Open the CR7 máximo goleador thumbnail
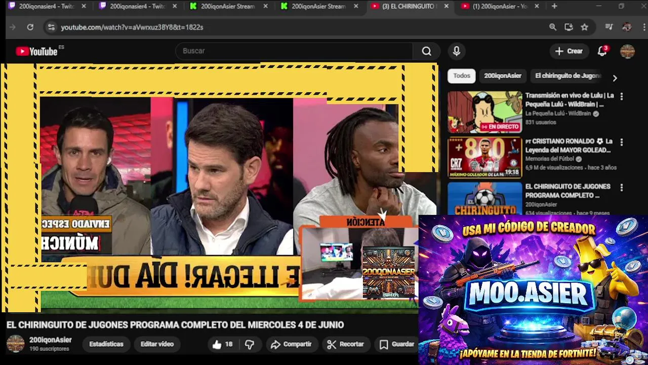Image resolution: width=648 pixels, height=365 pixels. [484, 158]
